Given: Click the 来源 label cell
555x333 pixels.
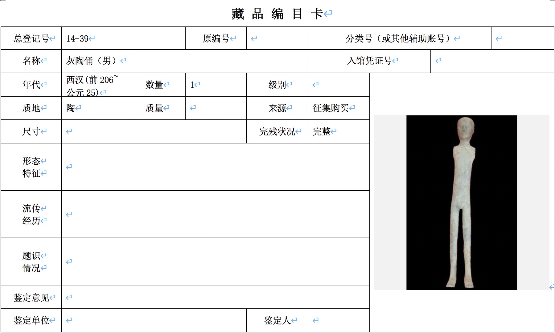Looking at the screenshot, I should (277, 108).
